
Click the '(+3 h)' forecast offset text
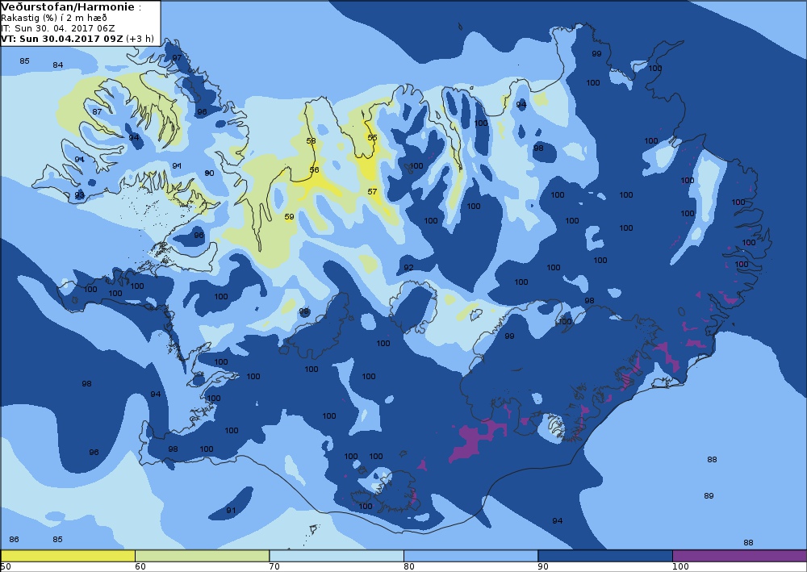140,39
